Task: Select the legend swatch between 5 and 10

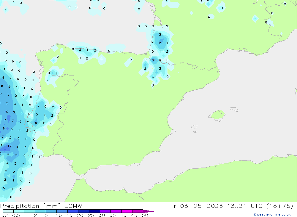Action: point(51,211)
